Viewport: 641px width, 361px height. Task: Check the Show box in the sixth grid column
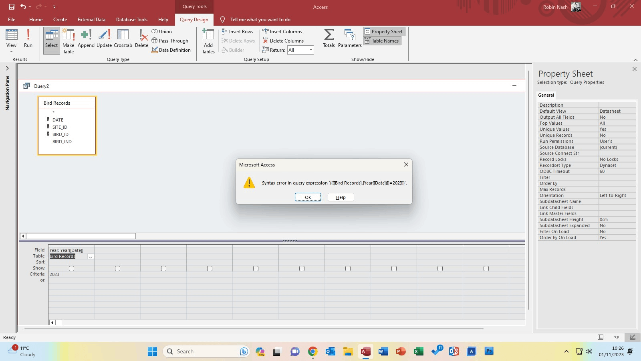coord(302,268)
